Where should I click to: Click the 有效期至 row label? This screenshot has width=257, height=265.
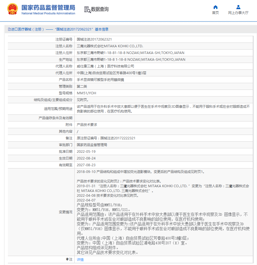tap(66, 165)
